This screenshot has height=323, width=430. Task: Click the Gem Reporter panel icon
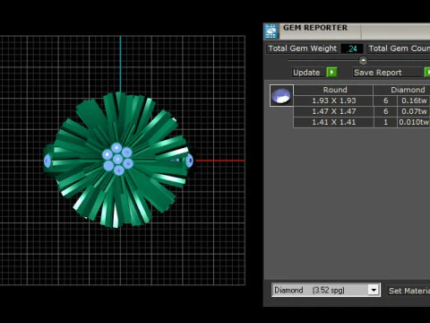pos(271,31)
